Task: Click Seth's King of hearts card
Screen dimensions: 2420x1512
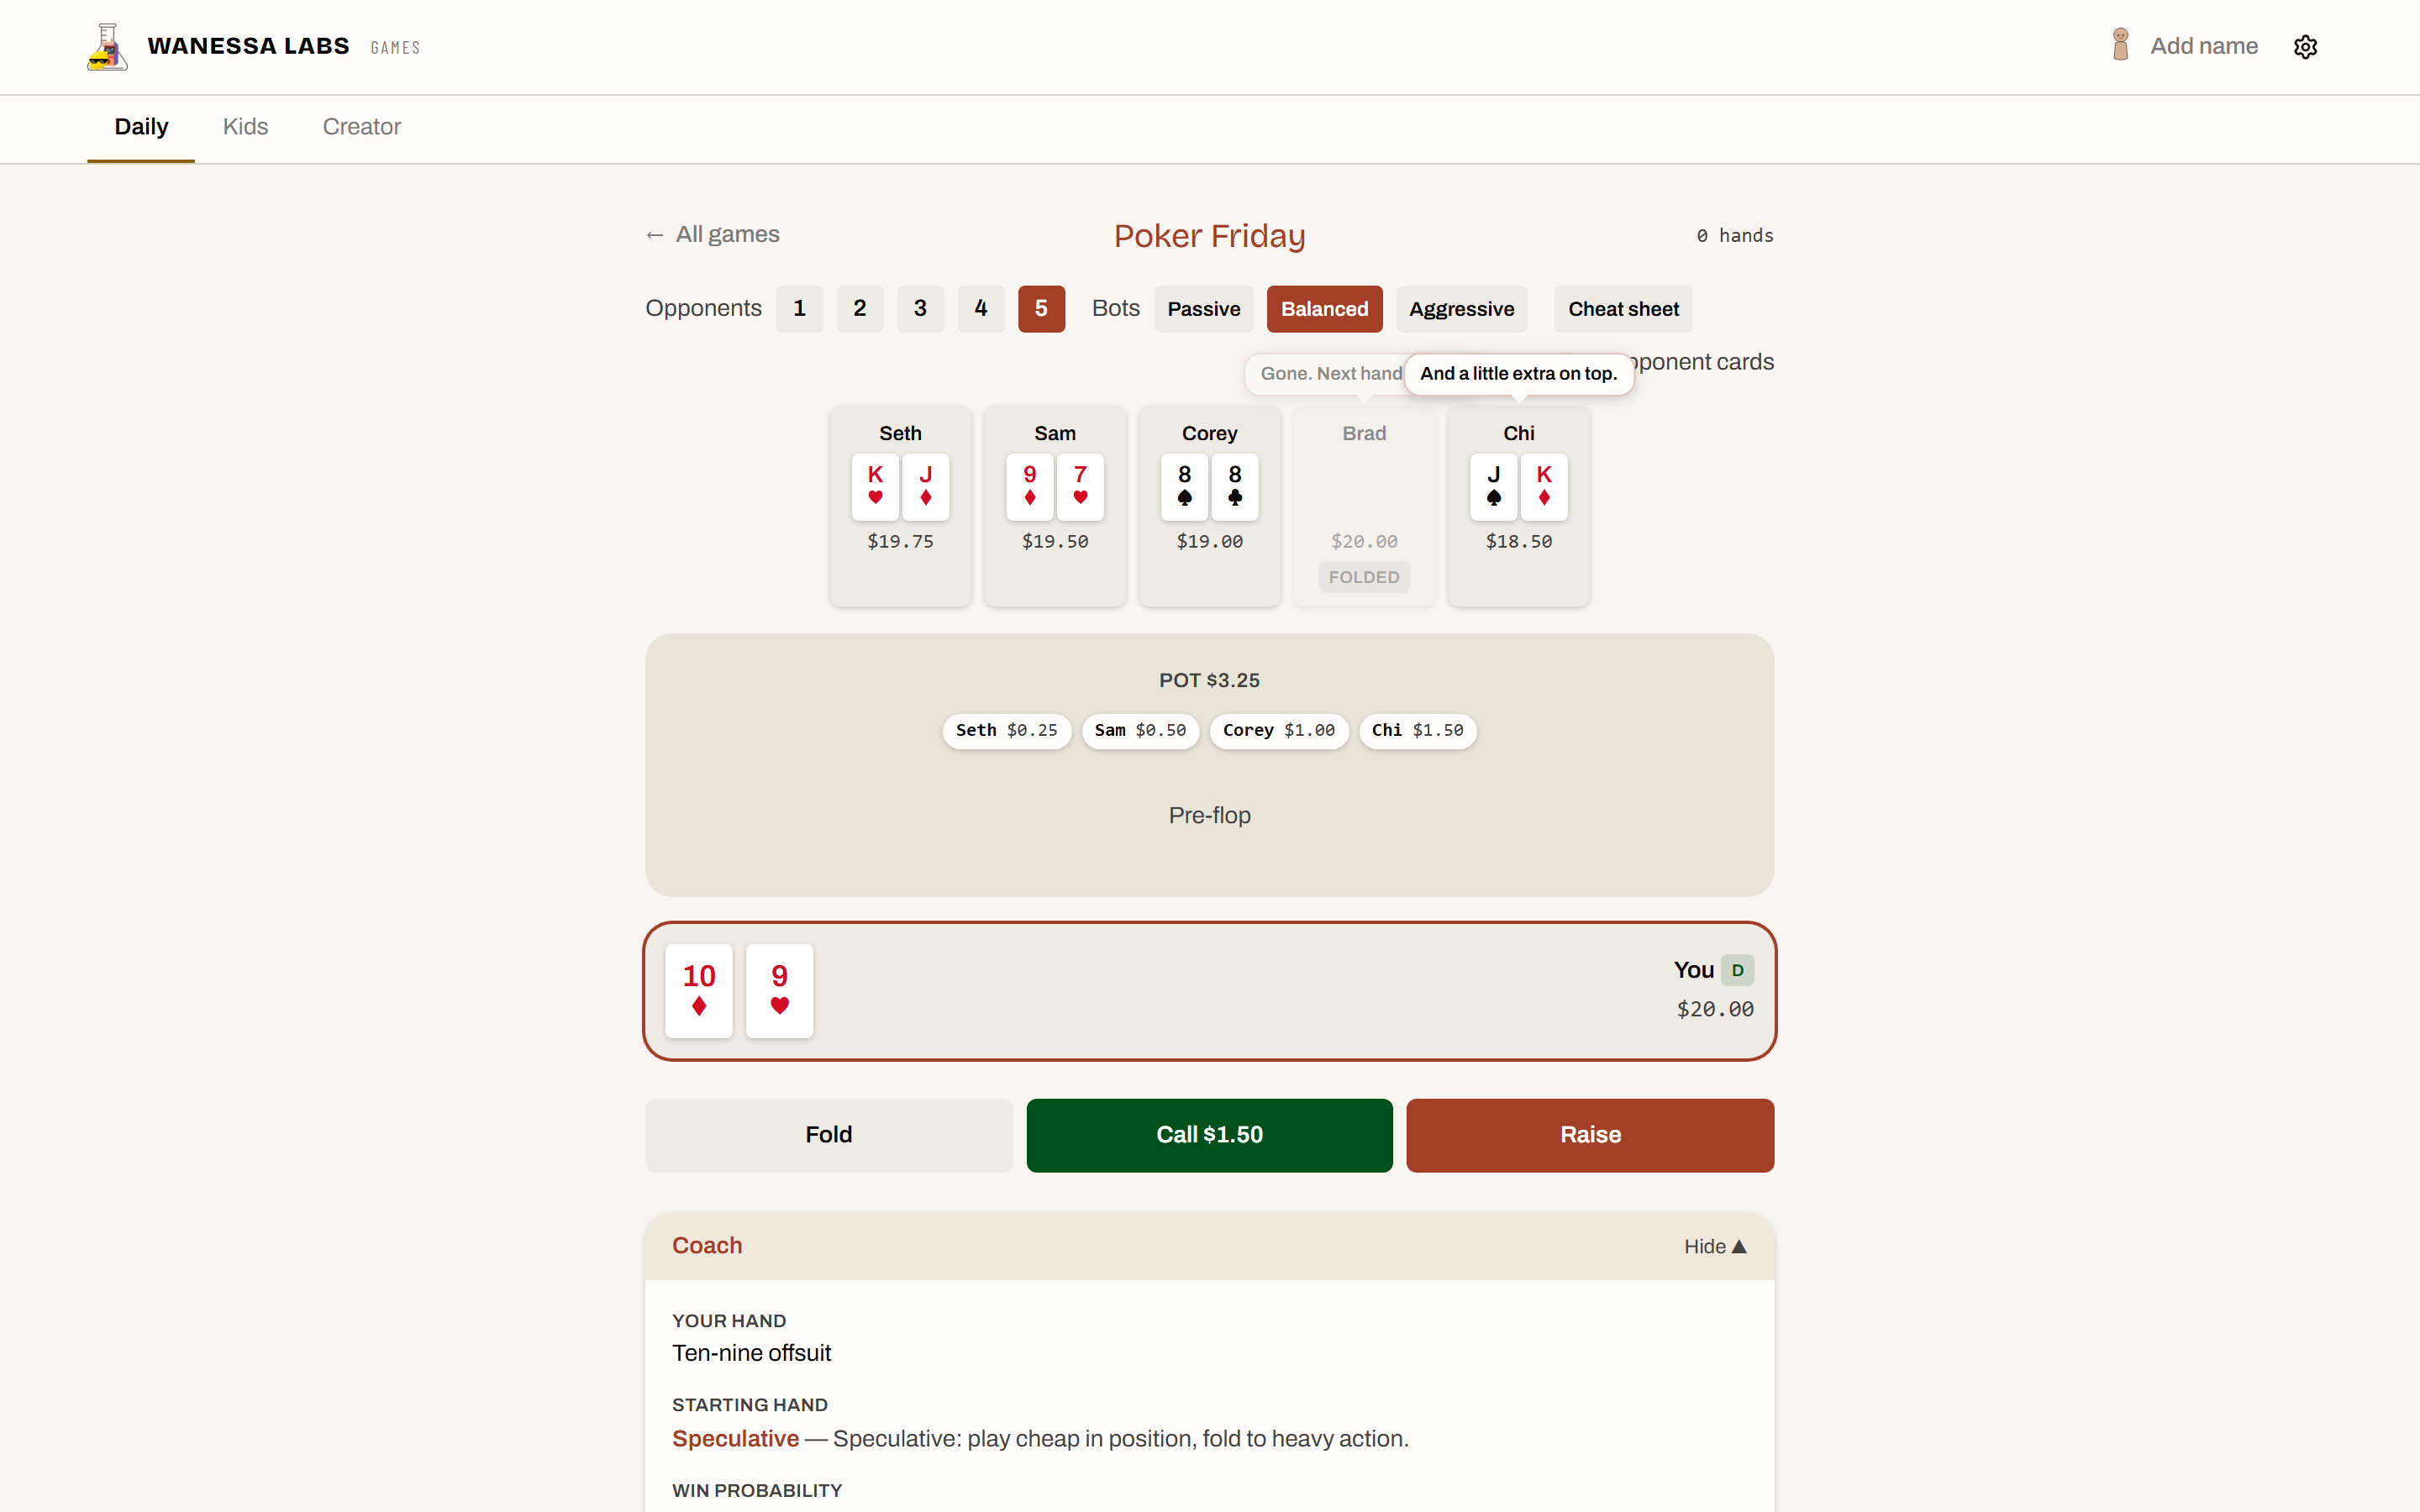Action: tap(875, 487)
